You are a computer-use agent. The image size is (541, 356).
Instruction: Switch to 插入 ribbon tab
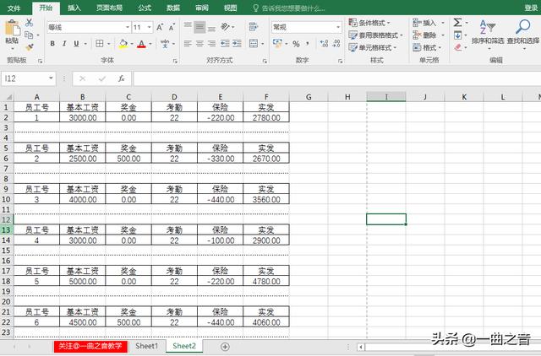point(74,8)
